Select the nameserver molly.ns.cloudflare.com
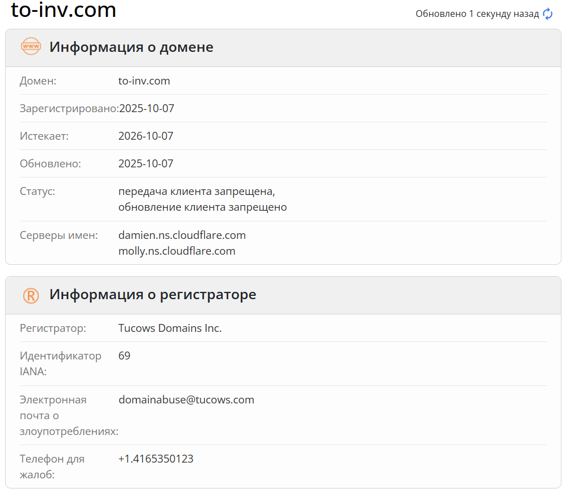 point(177,251)
